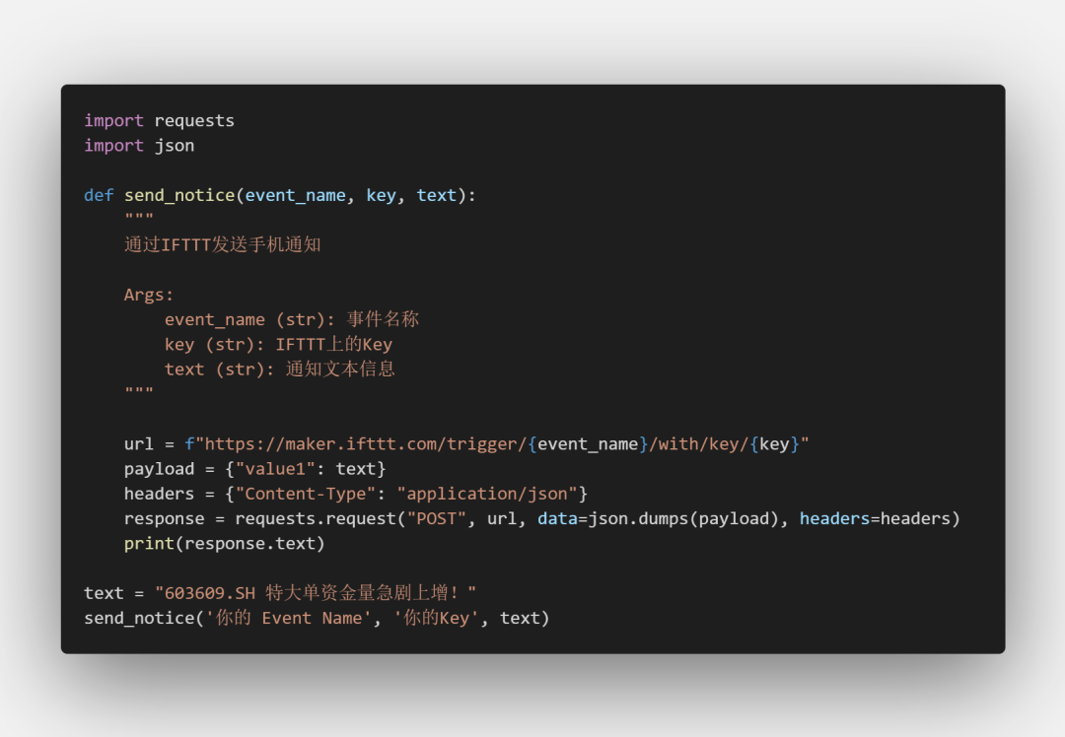Click the def keyword

pos(99,195)
